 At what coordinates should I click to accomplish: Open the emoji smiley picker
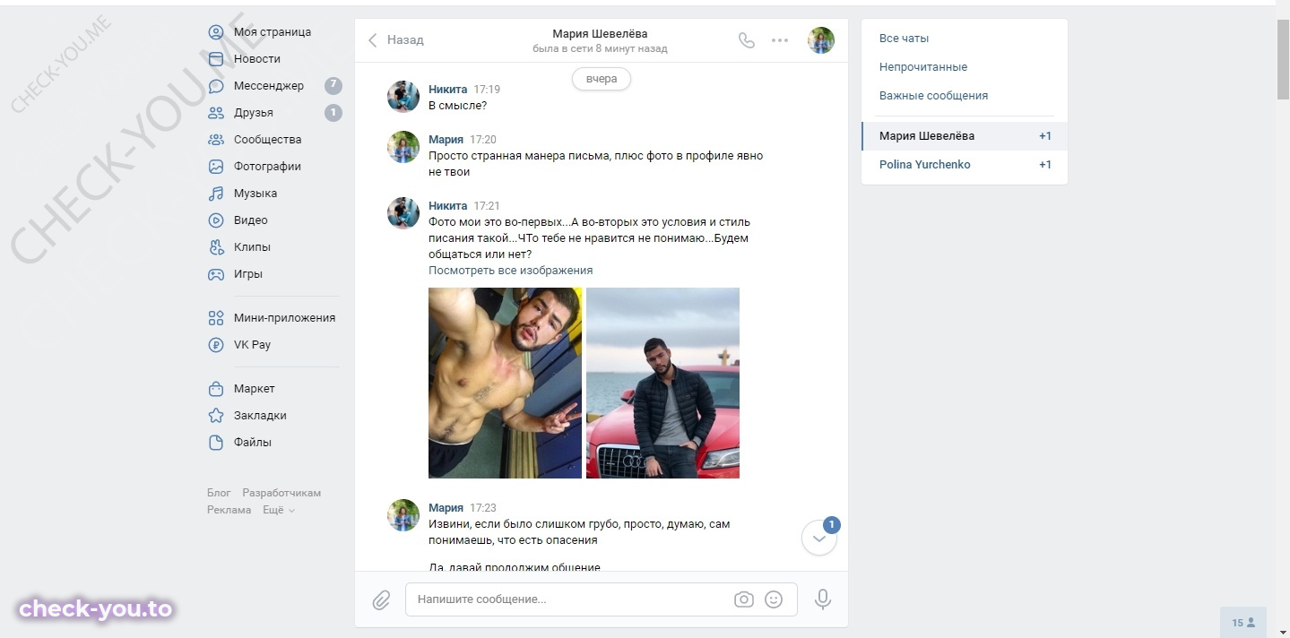click(774, 599)
